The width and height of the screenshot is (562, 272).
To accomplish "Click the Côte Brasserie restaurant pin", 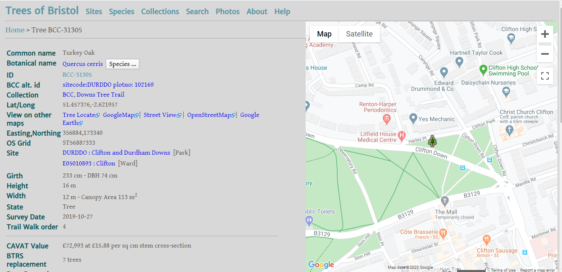I will (x=443, y=233).
